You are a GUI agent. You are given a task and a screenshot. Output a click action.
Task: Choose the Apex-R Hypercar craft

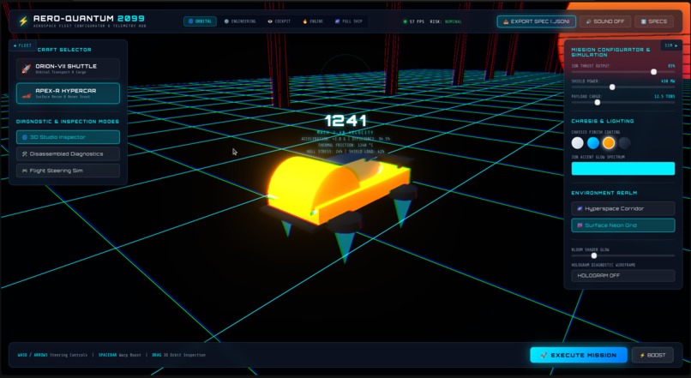68,93
